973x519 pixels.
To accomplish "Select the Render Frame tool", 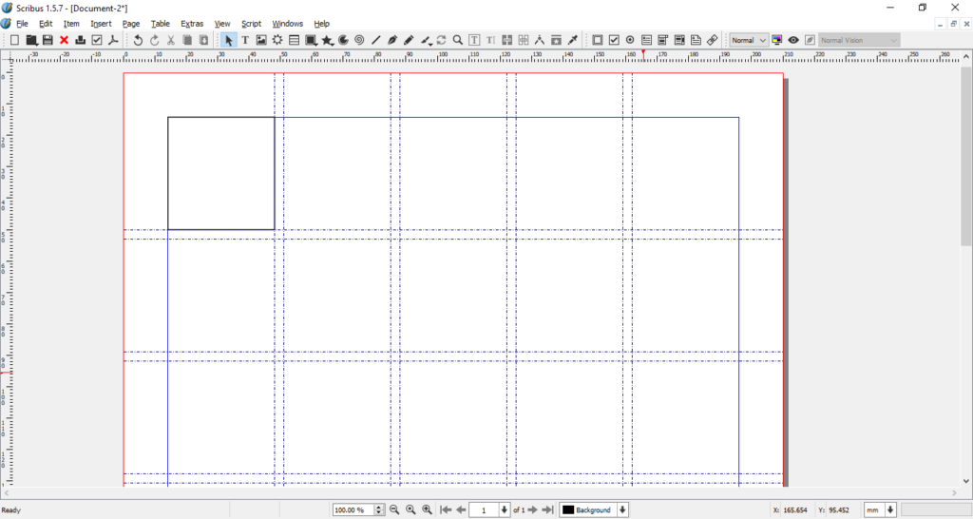I will [277, 40].
